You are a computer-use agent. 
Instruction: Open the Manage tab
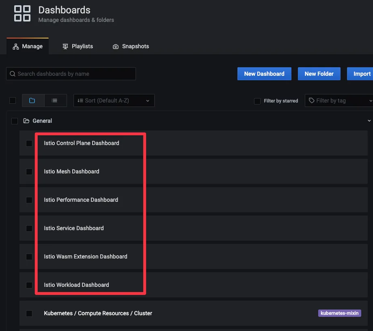click(28, 46)
